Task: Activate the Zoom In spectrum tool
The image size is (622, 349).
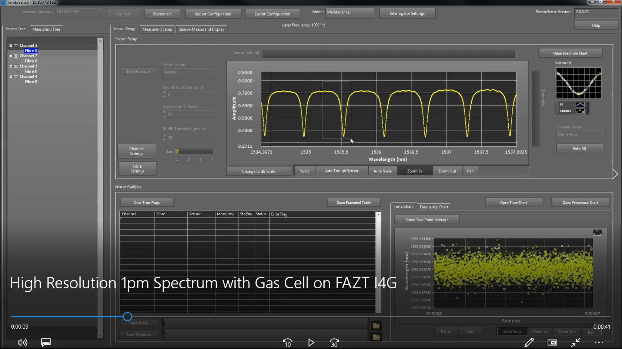Action: [414, 171]
